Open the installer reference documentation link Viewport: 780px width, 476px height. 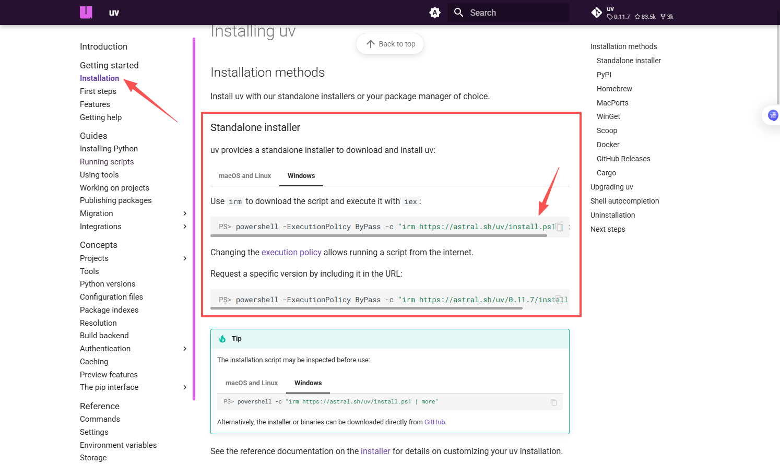[375, 451]
